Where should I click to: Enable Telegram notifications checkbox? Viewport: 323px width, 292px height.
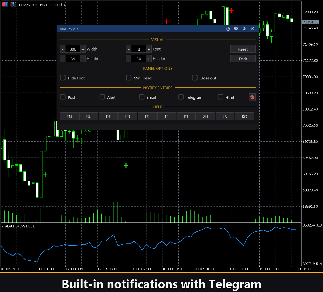(181, 97)
